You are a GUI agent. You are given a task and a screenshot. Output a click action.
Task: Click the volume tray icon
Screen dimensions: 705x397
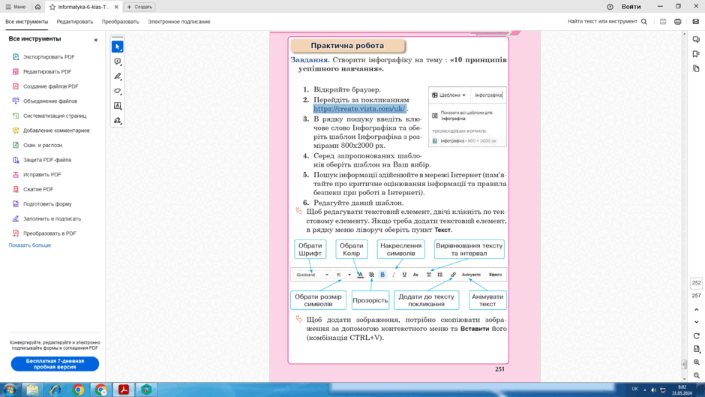tap(653, 389)
